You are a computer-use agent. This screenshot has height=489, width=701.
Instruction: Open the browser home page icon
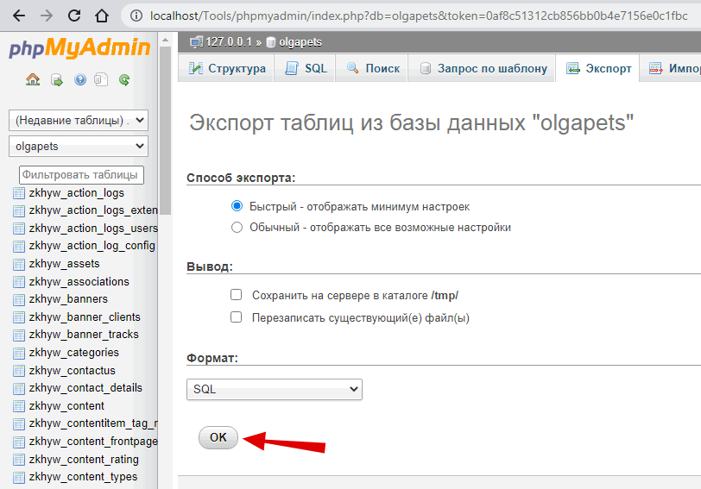[x=102, y=16]
